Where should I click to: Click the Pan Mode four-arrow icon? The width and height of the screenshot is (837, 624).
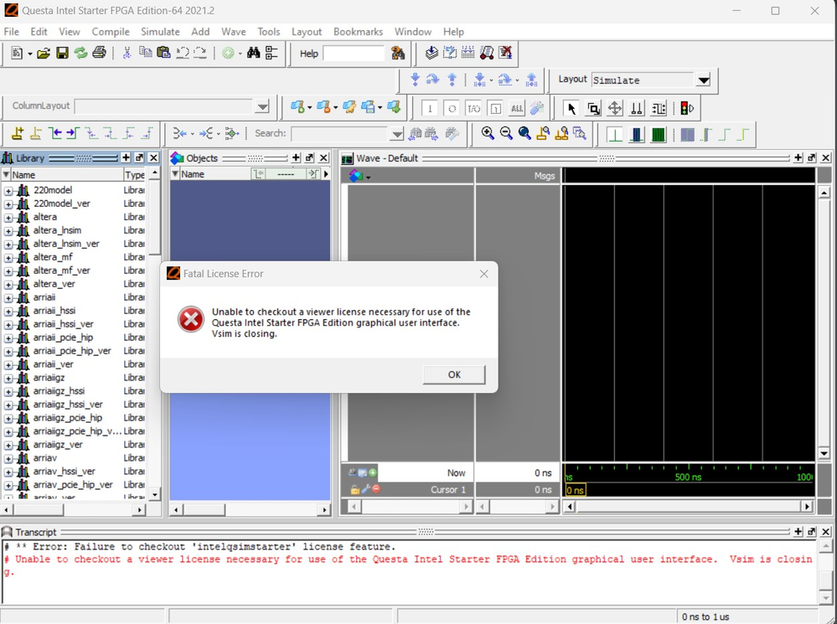click(x=615, y=108)
